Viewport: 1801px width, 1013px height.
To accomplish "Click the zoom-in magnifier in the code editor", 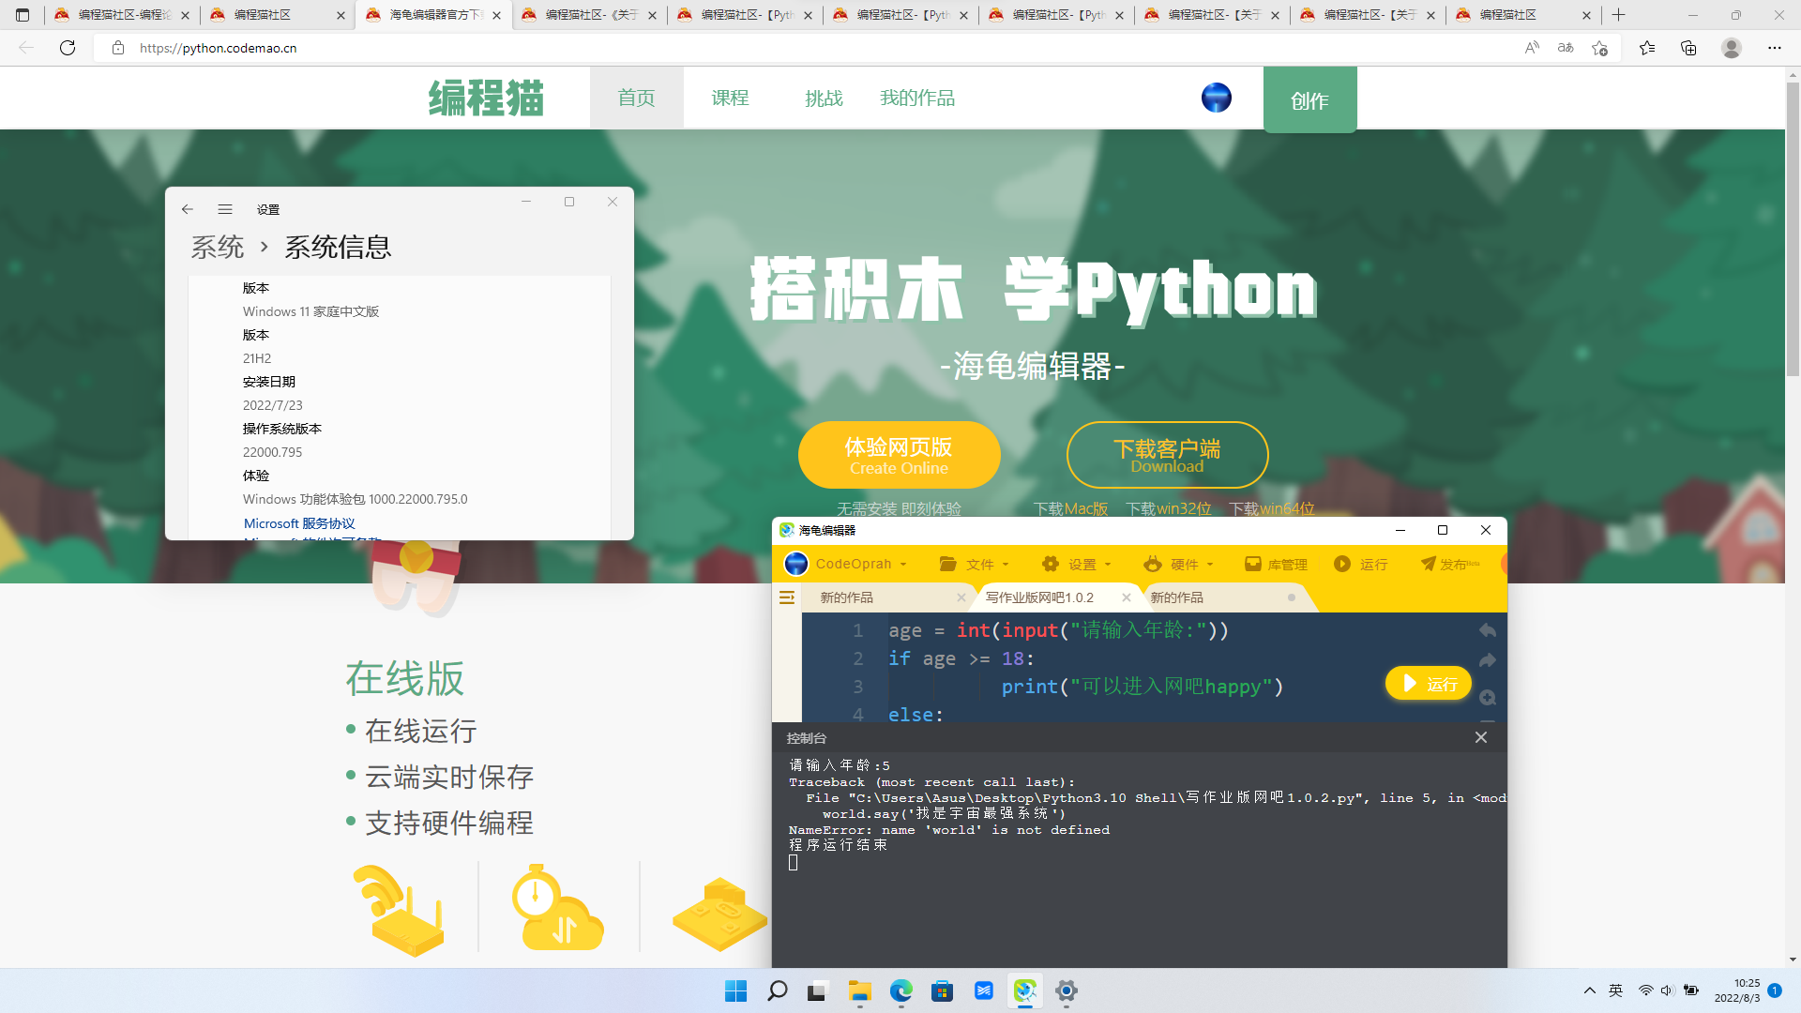I will pyautogui.click(x=1488, y=697).
